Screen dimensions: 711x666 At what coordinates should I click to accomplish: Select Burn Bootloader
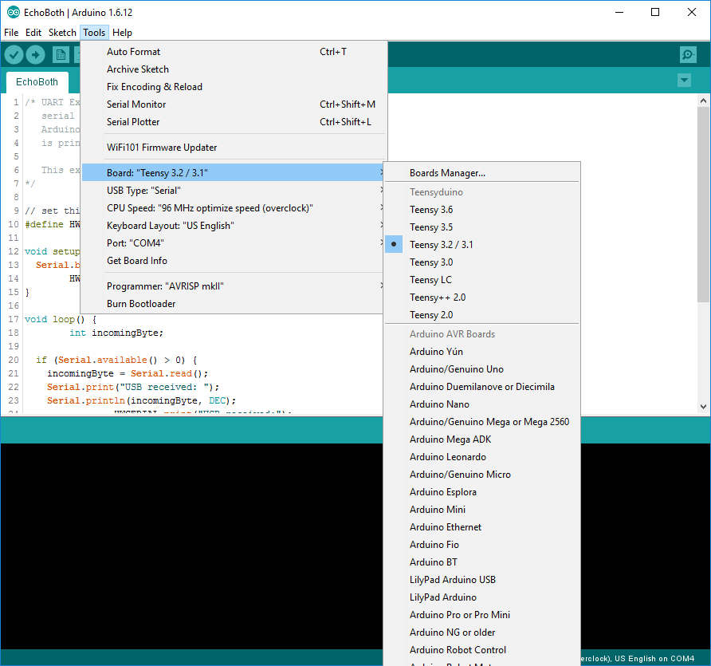click(141, 304)
